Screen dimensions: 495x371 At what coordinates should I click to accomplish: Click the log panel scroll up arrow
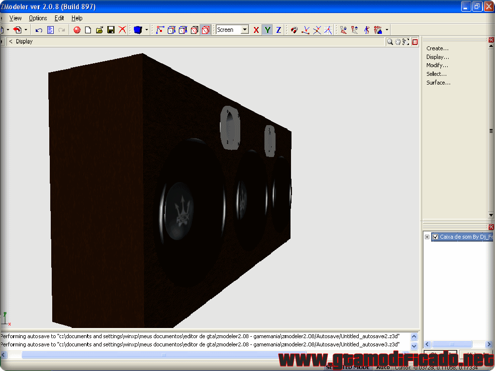point(414,337)
